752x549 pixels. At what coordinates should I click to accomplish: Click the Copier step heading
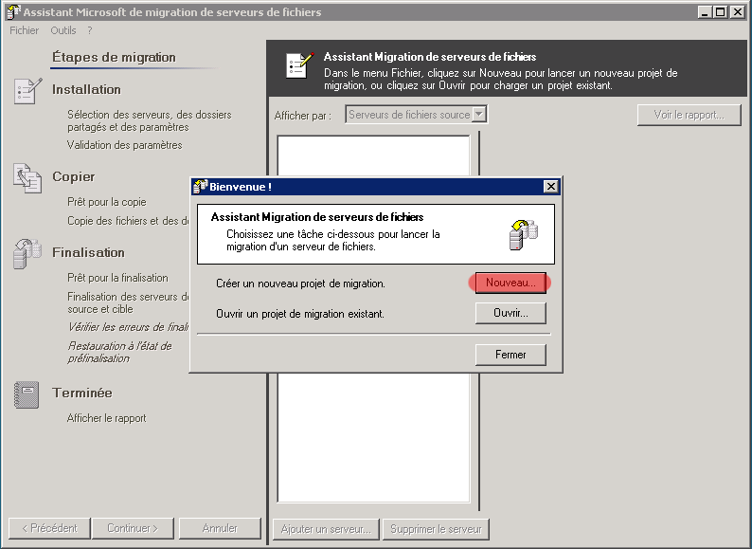(73, 176)
